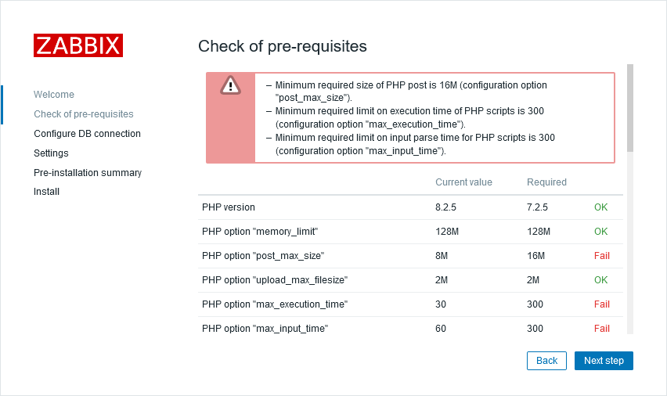Click the OK status for upload_max_filesize

coord(600,280)
